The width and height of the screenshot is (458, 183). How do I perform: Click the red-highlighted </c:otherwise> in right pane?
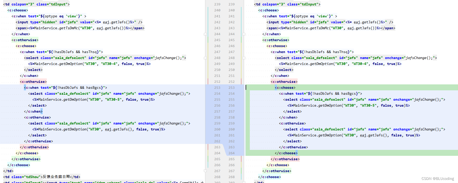point(285,159)
